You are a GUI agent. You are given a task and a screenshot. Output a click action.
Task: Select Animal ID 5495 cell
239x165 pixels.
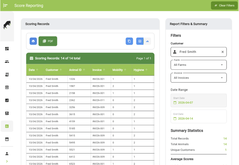pyautogui.click(x=79, y=143)
